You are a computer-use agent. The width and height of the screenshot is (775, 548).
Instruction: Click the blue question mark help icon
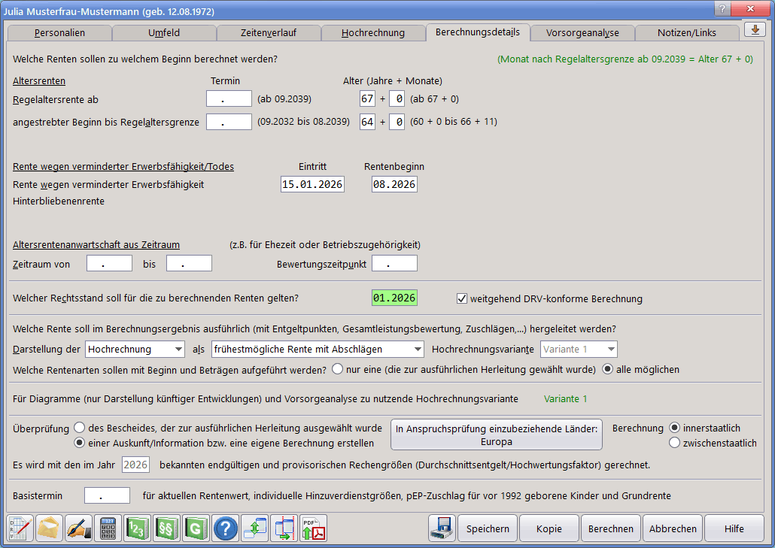(225, 528)
